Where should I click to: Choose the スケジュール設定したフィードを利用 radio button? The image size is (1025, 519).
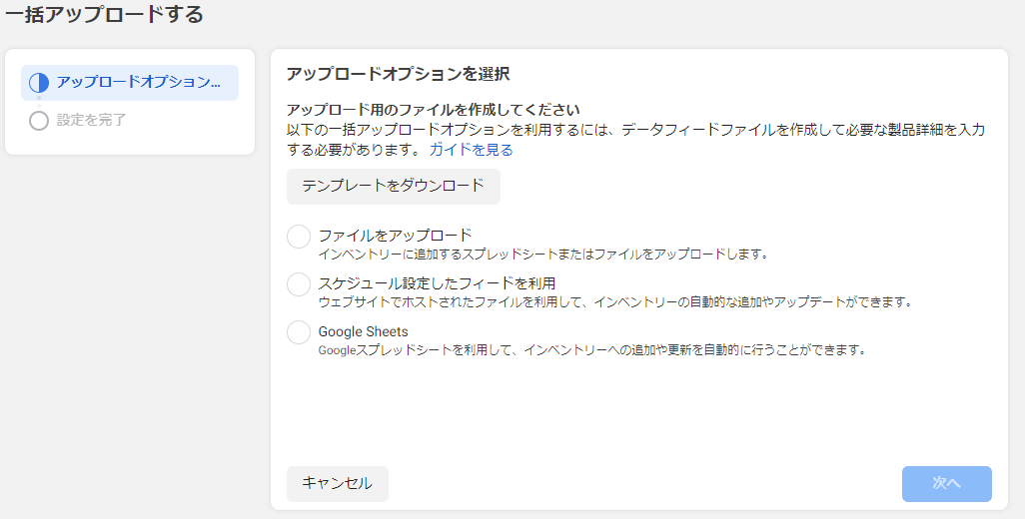299,284
